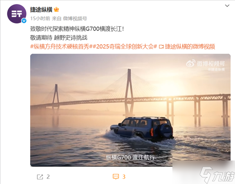Image resolution: width=235 pixels, height=184 pixels.
Task: Click the Weibo eye logo watermark on video
Action: 191,63
